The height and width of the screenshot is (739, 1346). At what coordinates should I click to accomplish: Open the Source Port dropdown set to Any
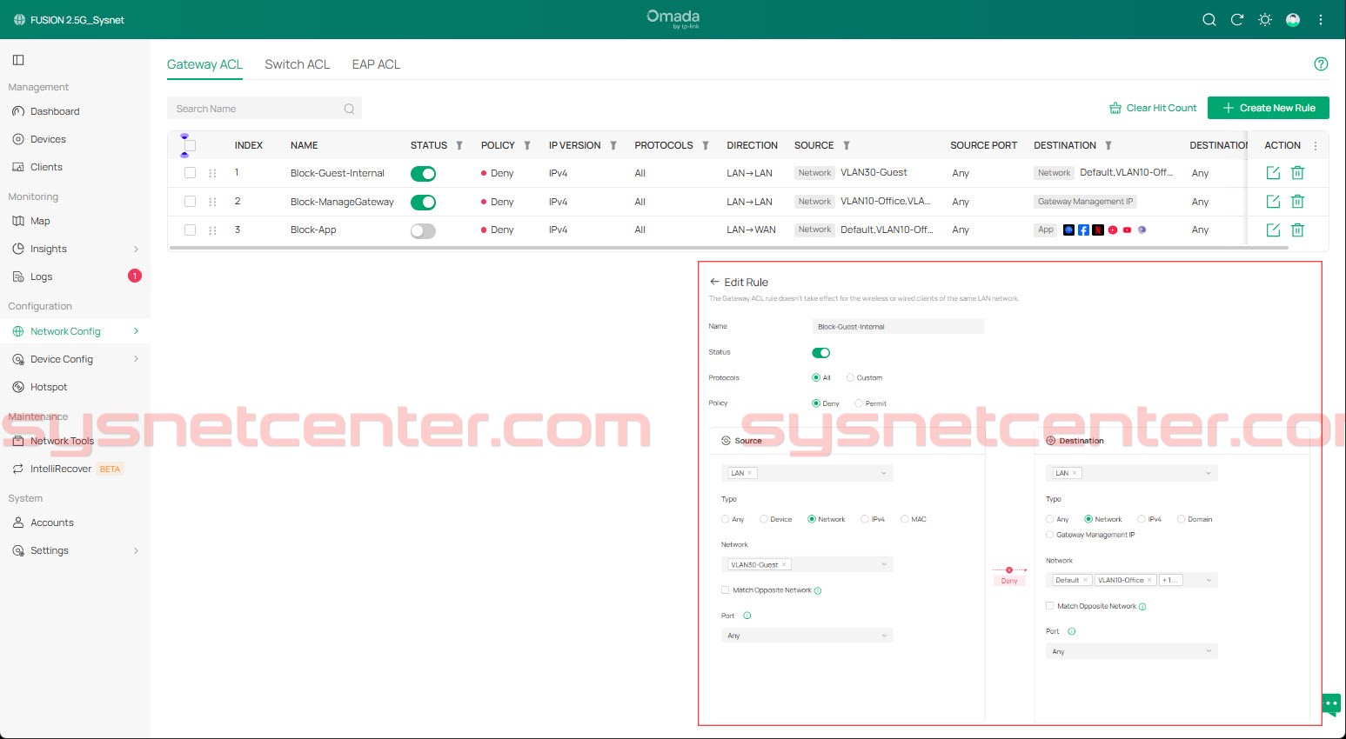click(x=807, y=636)
